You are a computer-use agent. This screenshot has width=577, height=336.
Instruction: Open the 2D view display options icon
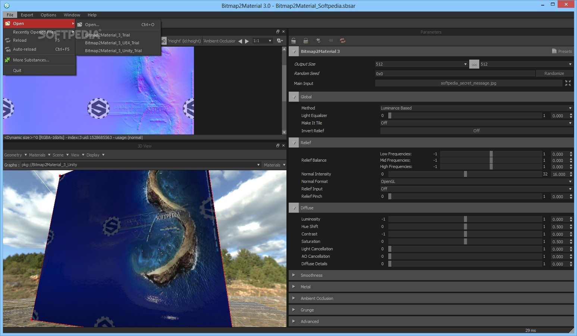pyautogui.click(x=280, y=41)
